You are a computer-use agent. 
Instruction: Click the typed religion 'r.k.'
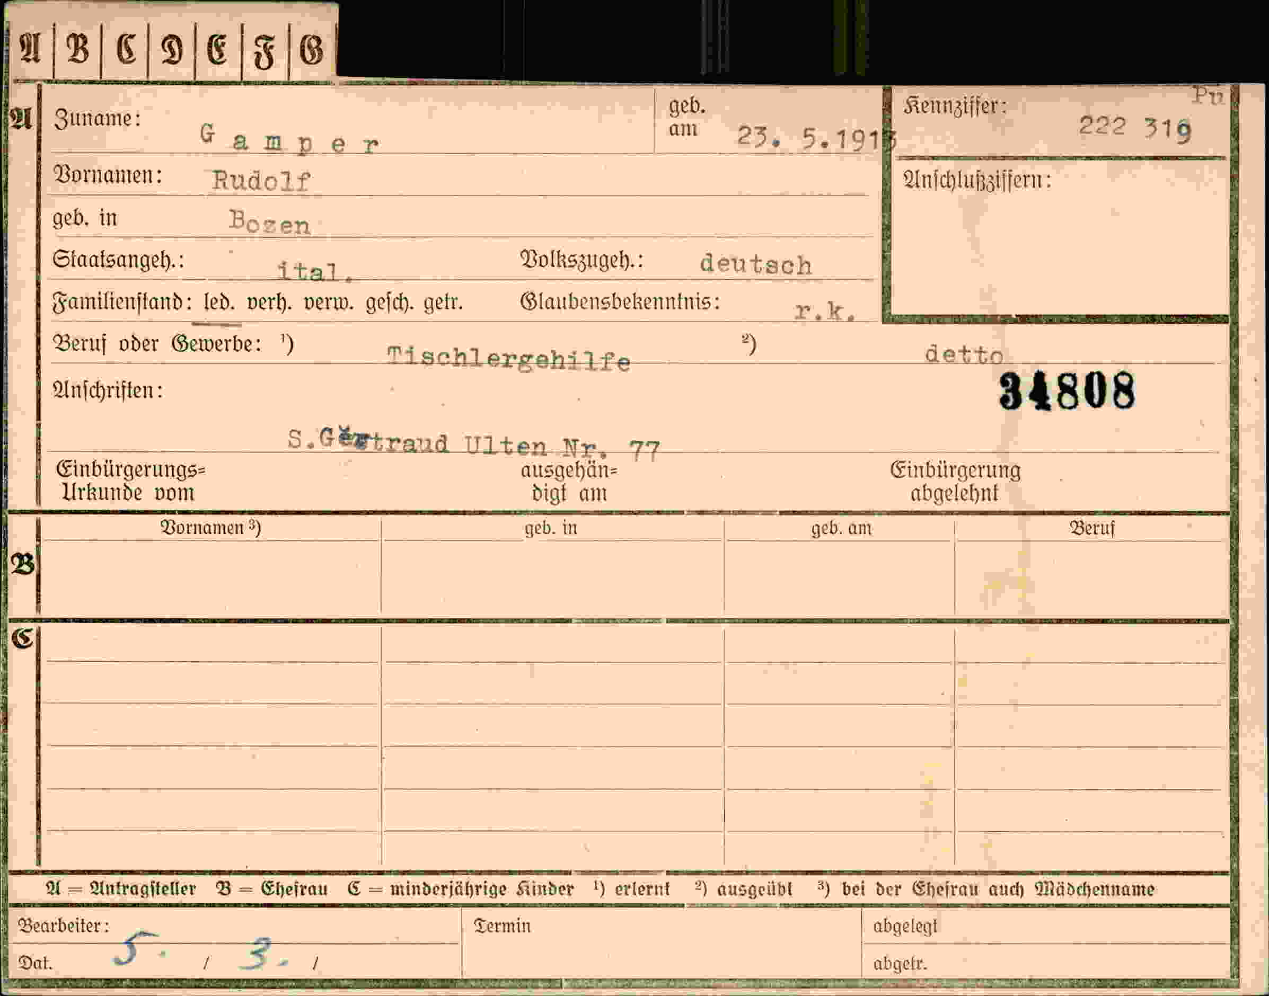click(x=825, y=312)
